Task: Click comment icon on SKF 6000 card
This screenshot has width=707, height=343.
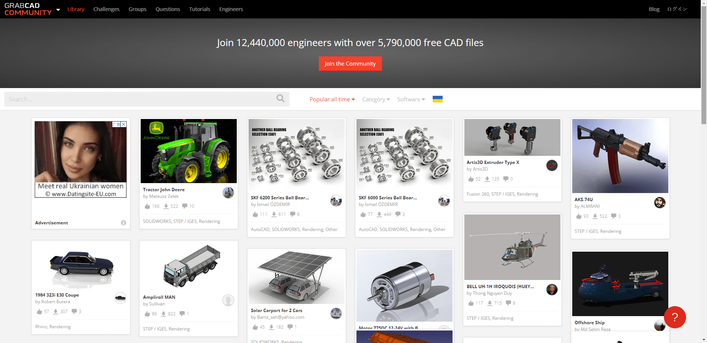Action: coord(398,214)
